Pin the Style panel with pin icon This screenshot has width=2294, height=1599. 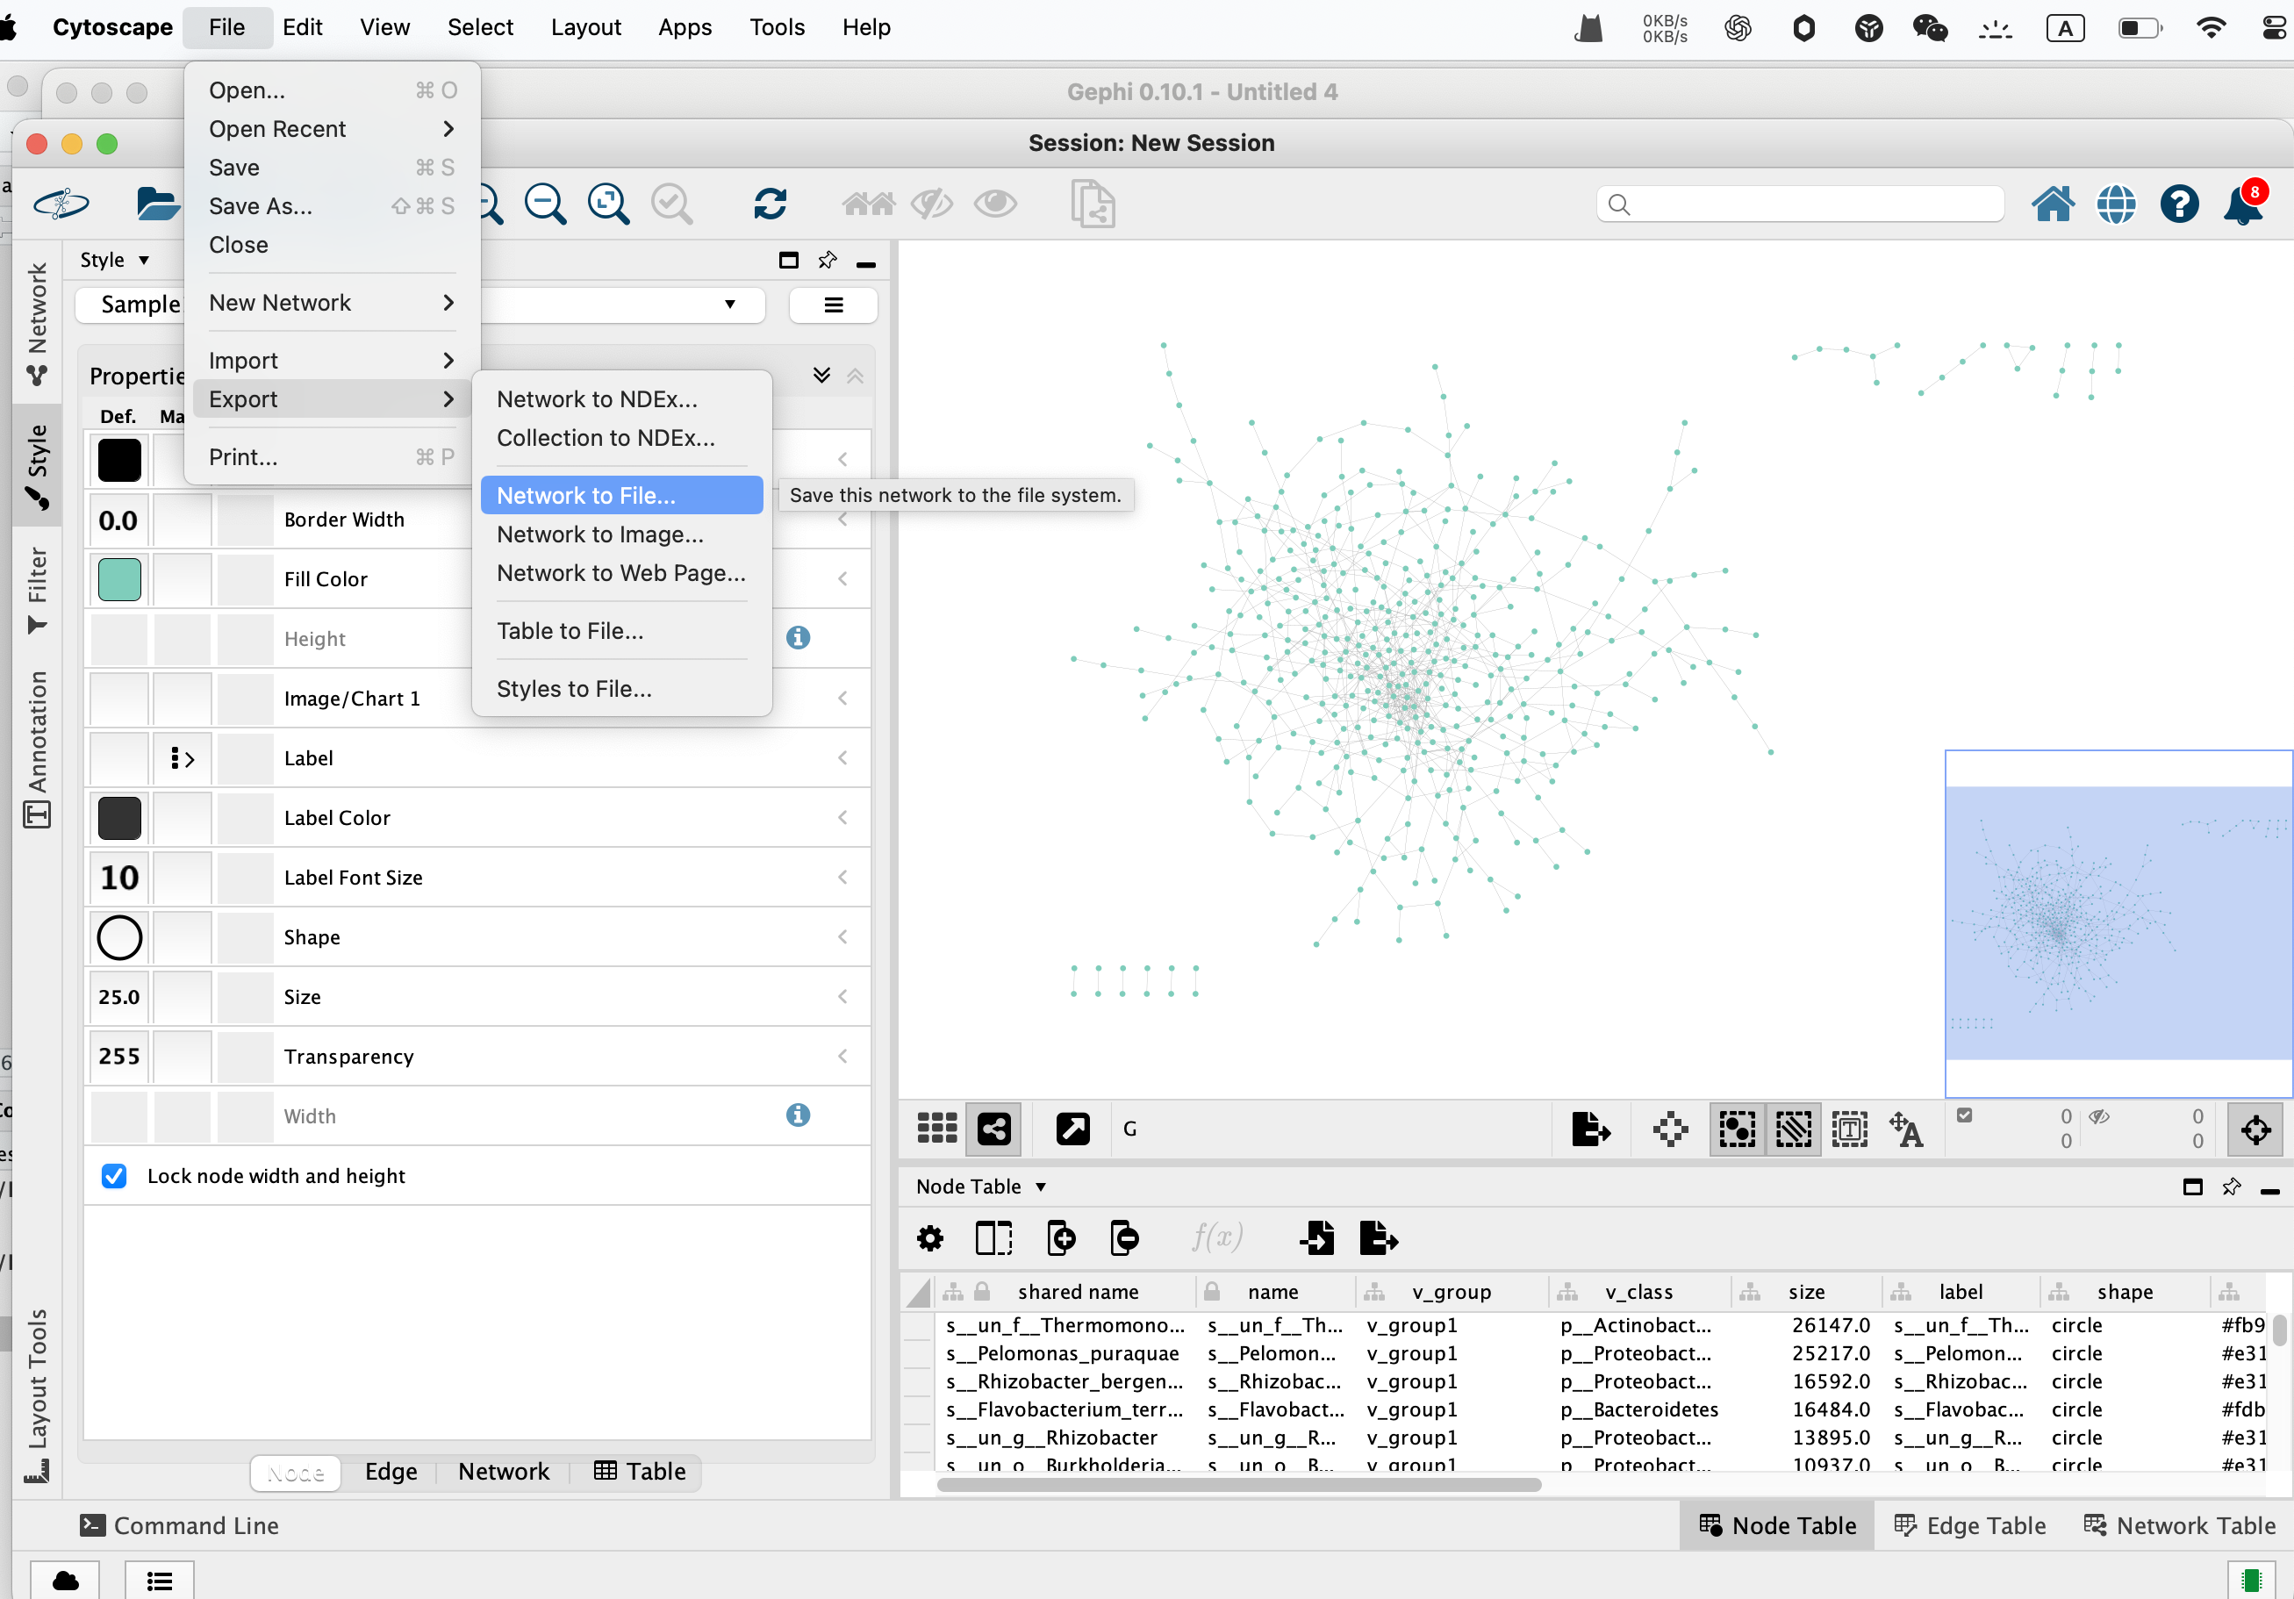point(828,260)
